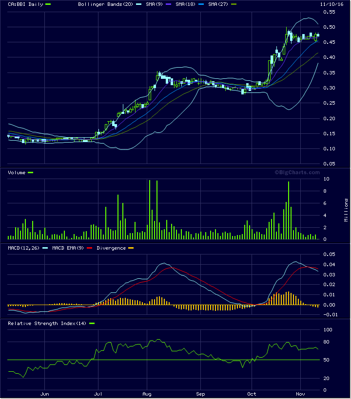Click the 0.05 price axis label
The width and height of the screenshot is (351, 399).
(x=329, y=164)
